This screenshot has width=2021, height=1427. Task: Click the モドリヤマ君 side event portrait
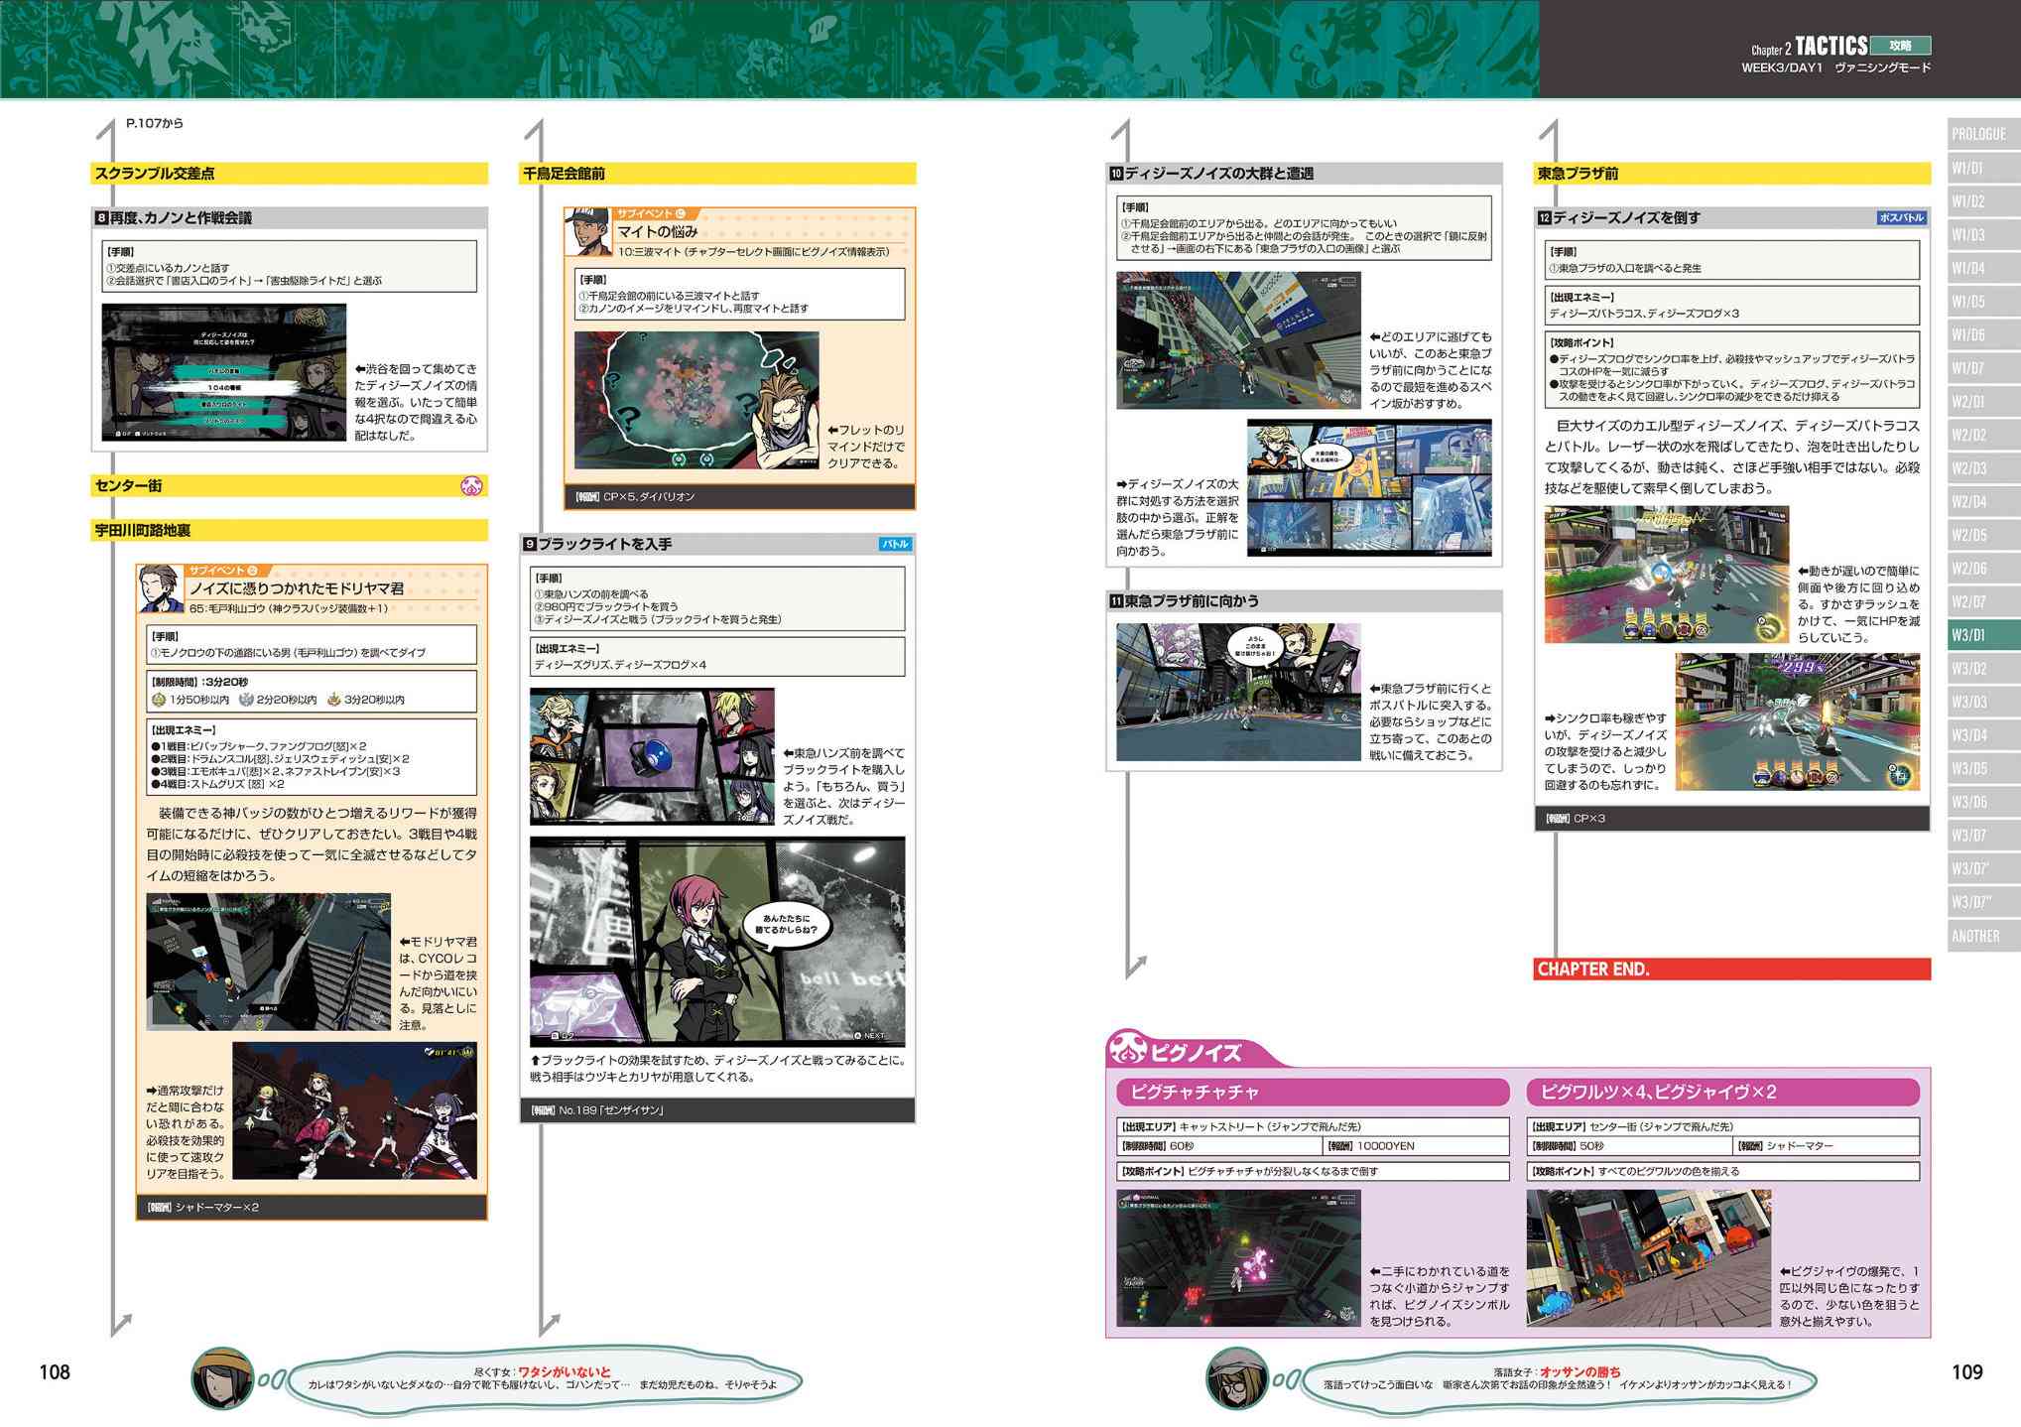coord(160,588)
